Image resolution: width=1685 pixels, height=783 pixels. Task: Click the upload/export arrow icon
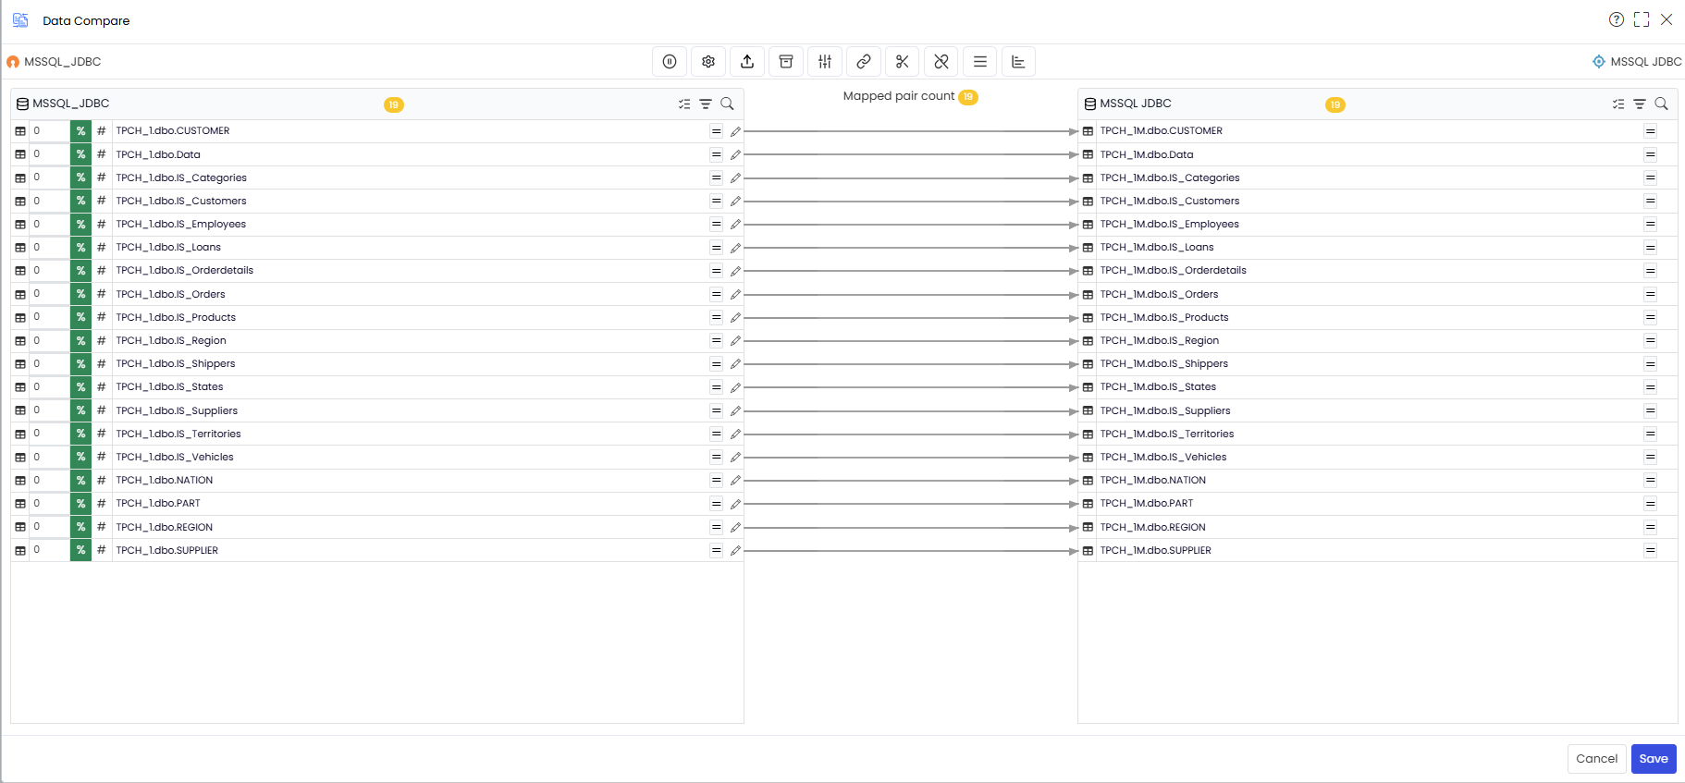click(747, 62)
